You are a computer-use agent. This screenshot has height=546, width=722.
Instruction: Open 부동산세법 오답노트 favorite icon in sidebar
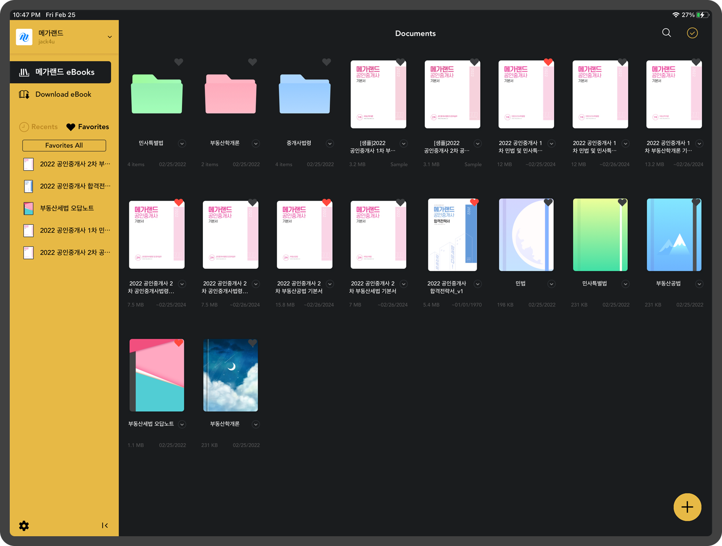coord(29,208)
